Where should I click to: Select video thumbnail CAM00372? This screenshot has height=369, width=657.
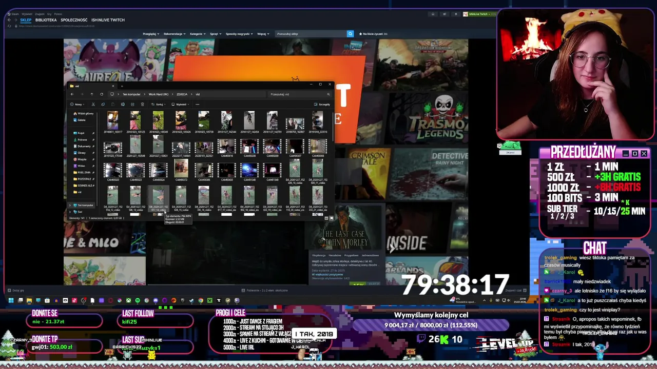tap(181, 171)
